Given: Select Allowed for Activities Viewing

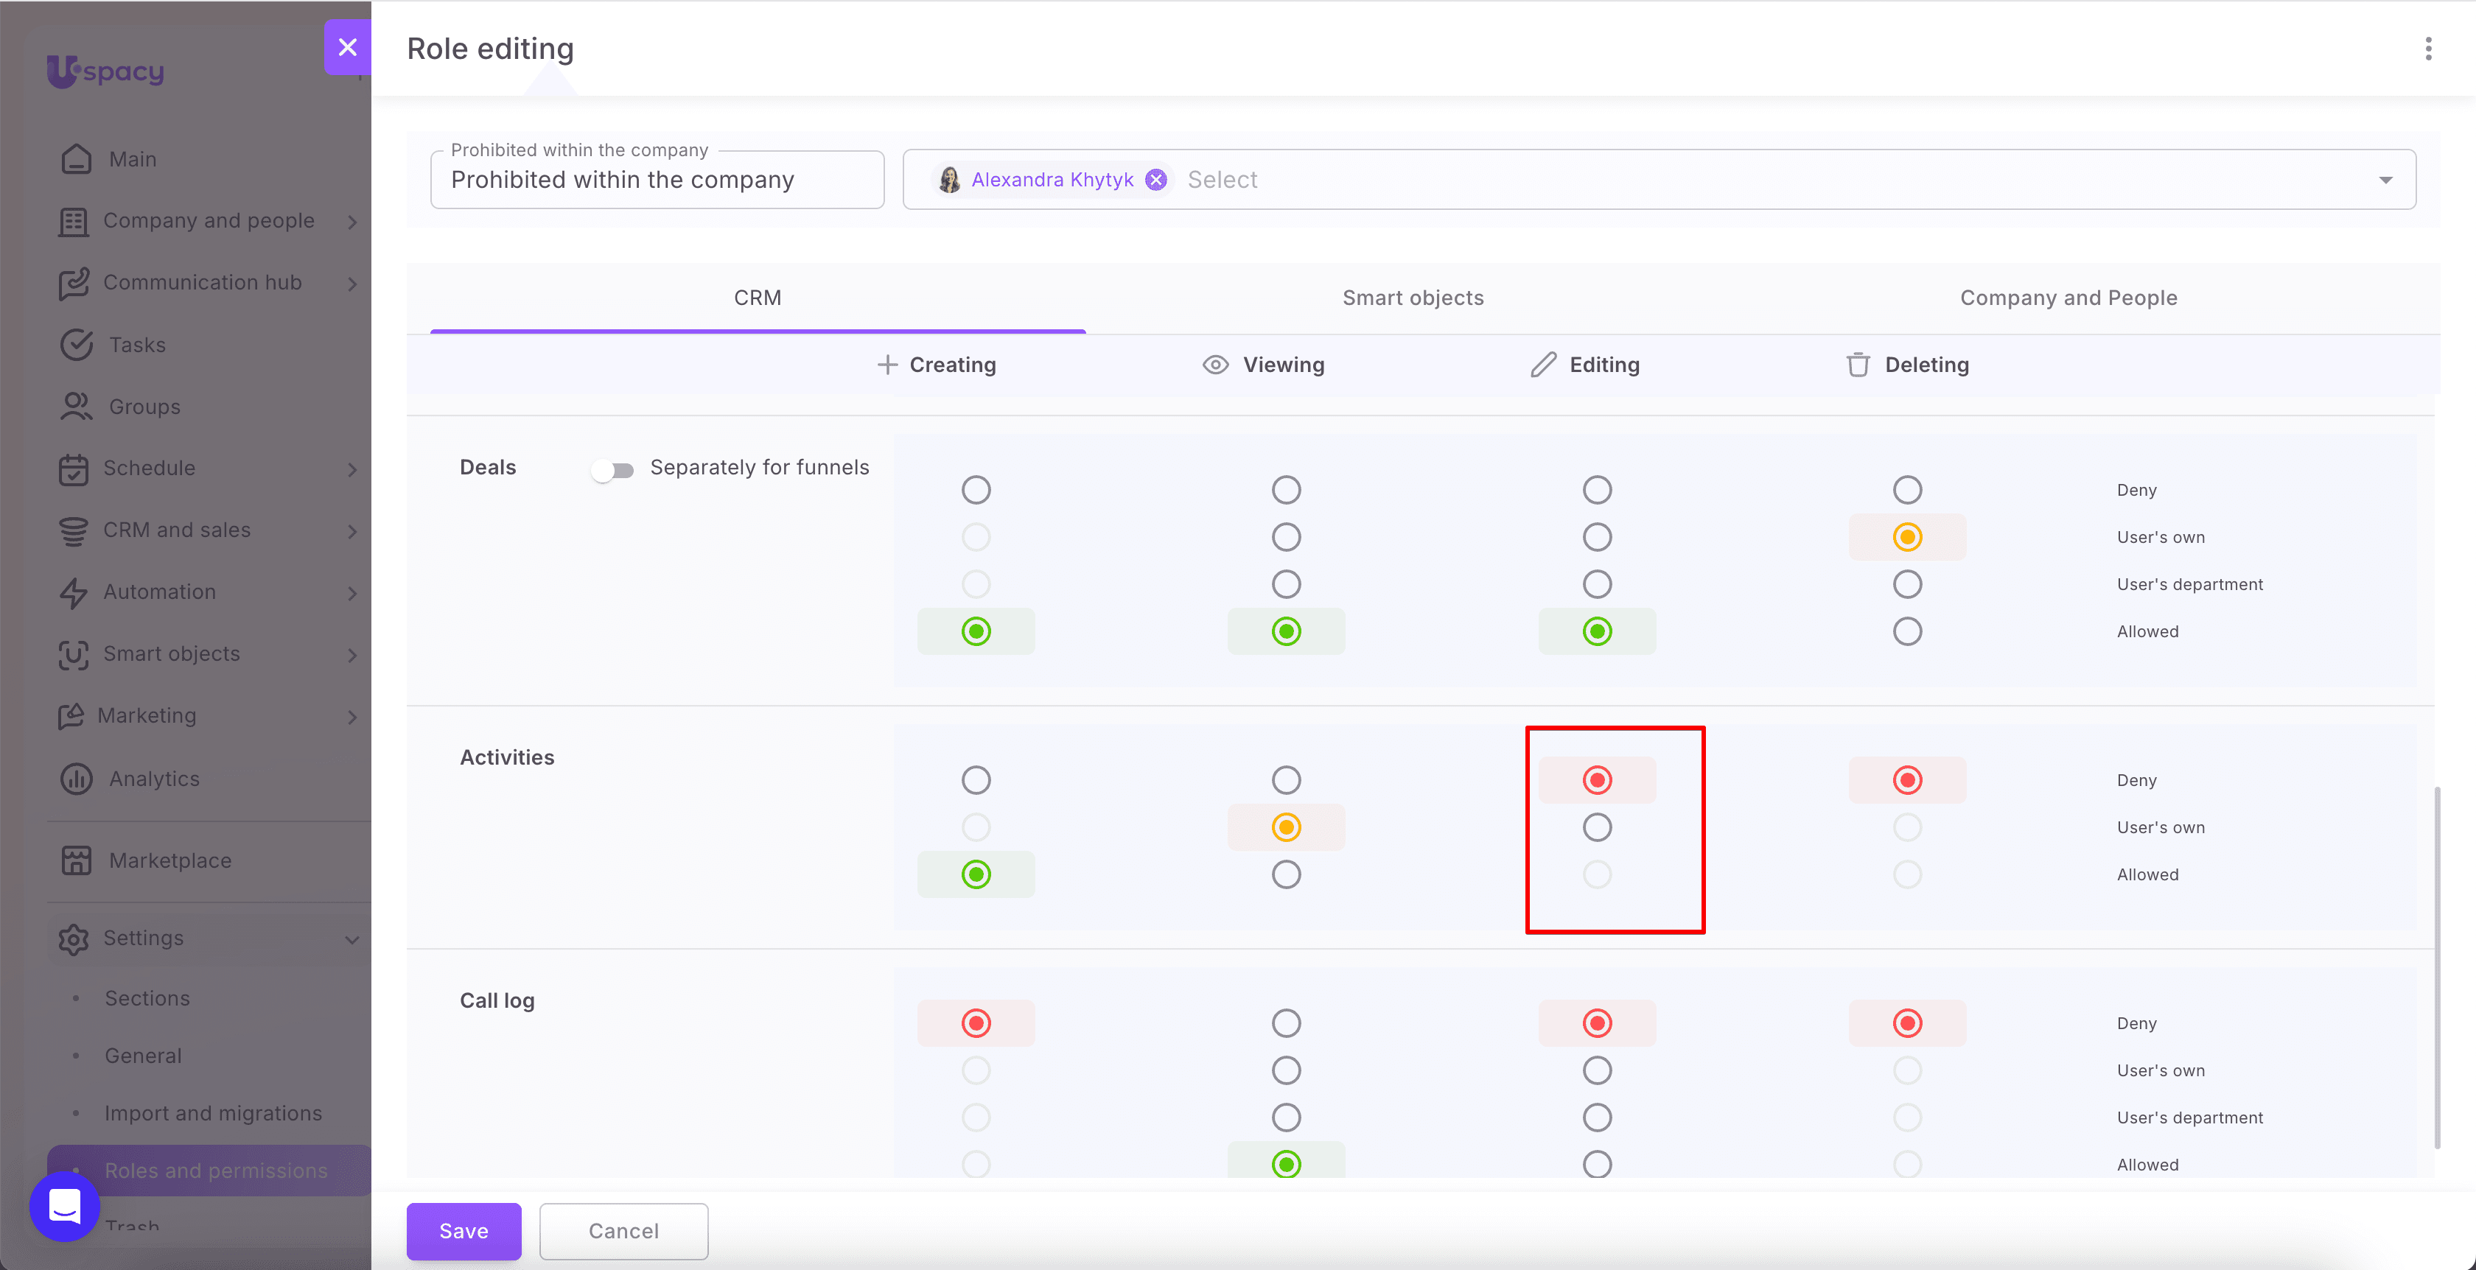Looking at the screenshot, I should [x=1286, y=874].
